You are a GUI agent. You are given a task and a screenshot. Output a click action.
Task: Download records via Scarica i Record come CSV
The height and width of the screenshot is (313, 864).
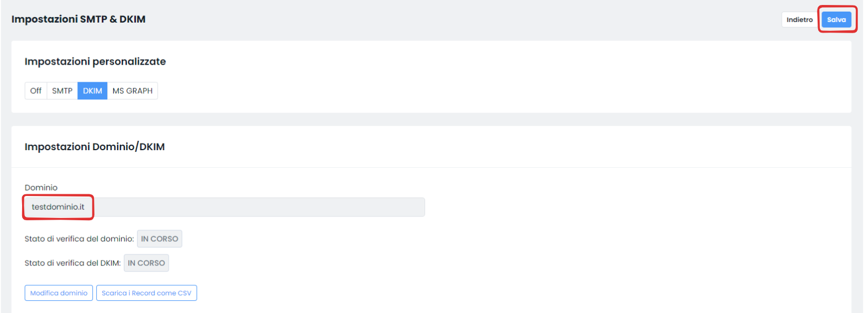146,293
